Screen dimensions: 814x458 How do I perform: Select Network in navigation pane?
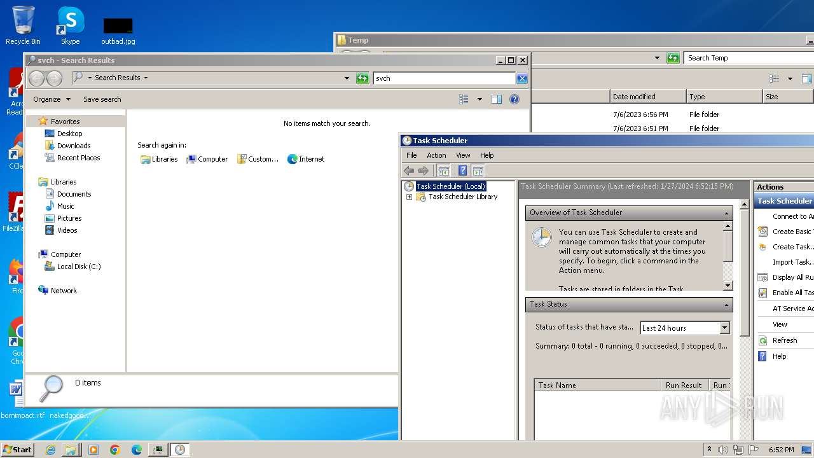[x=64, y=291]
